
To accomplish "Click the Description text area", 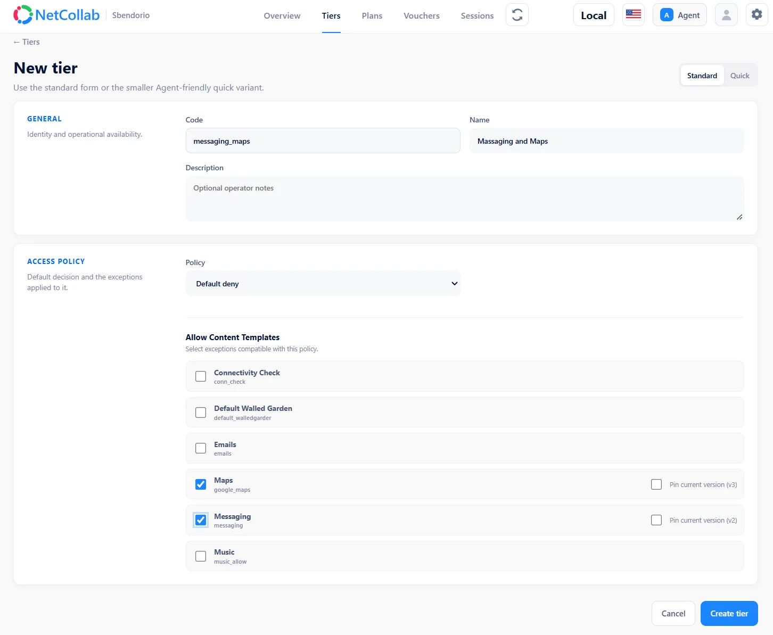I will tap(465, 199).
